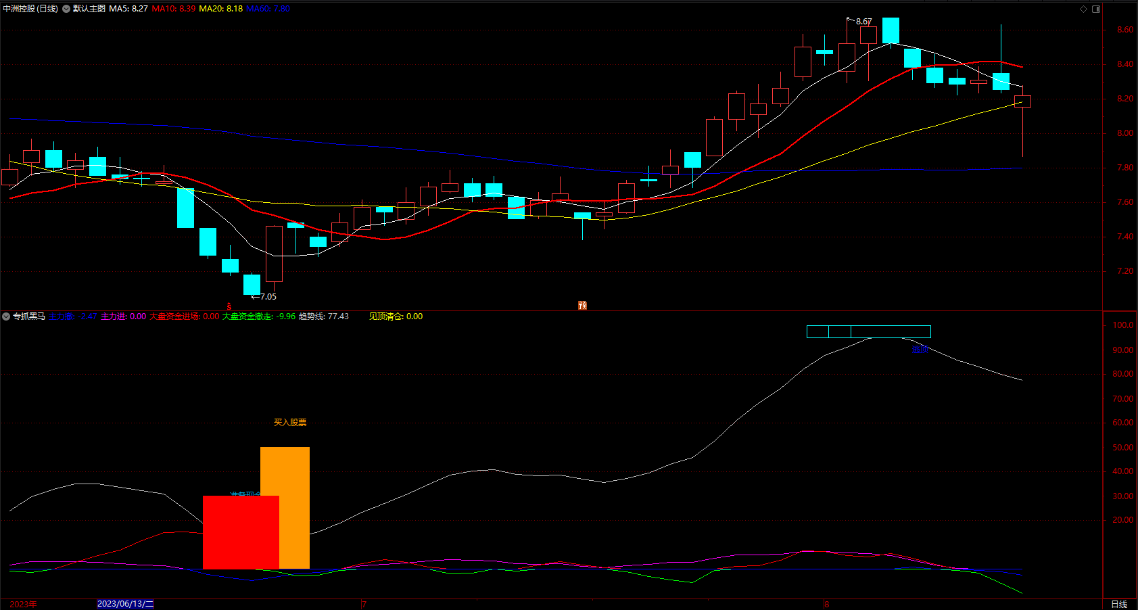Open the main chart indicator dropdown arrow
The image size is (1138, 610).
click(x=66, y=9)
